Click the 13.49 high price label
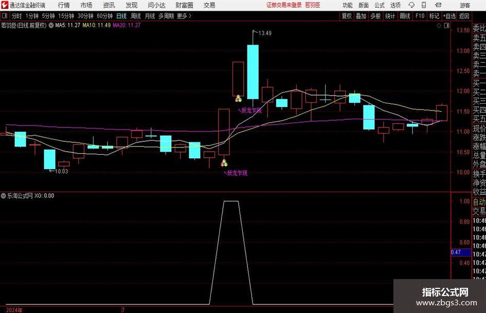 pyautogui.click(x=265, y=33)
